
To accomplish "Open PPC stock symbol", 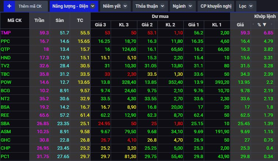I will point(5,41).
